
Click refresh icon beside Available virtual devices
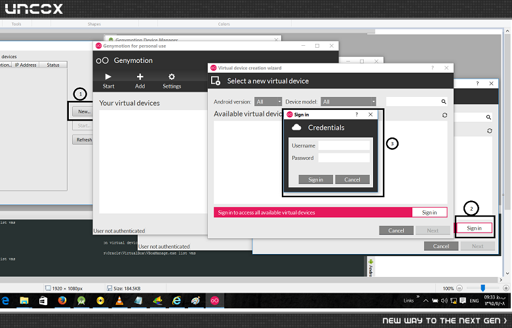pos(444,115)
